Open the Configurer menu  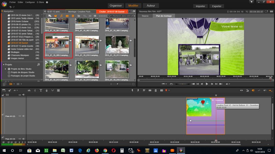coord(30,2)
